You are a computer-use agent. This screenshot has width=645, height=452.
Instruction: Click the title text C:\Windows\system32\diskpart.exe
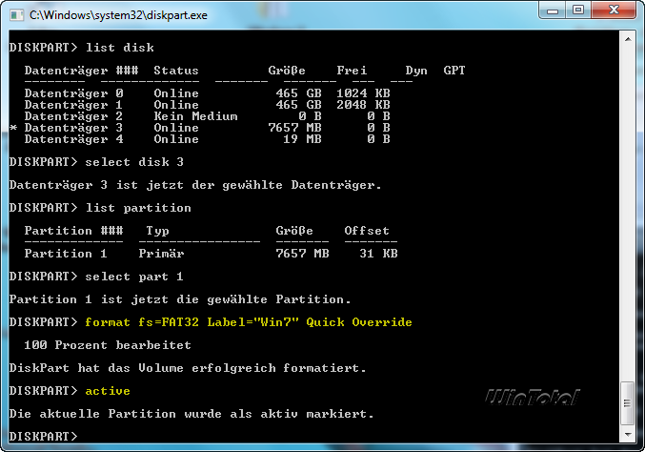(118, 15)
